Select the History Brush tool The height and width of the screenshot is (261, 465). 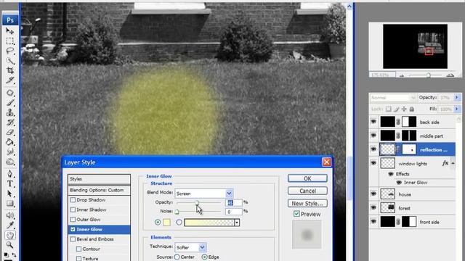[x=9, y=123]
